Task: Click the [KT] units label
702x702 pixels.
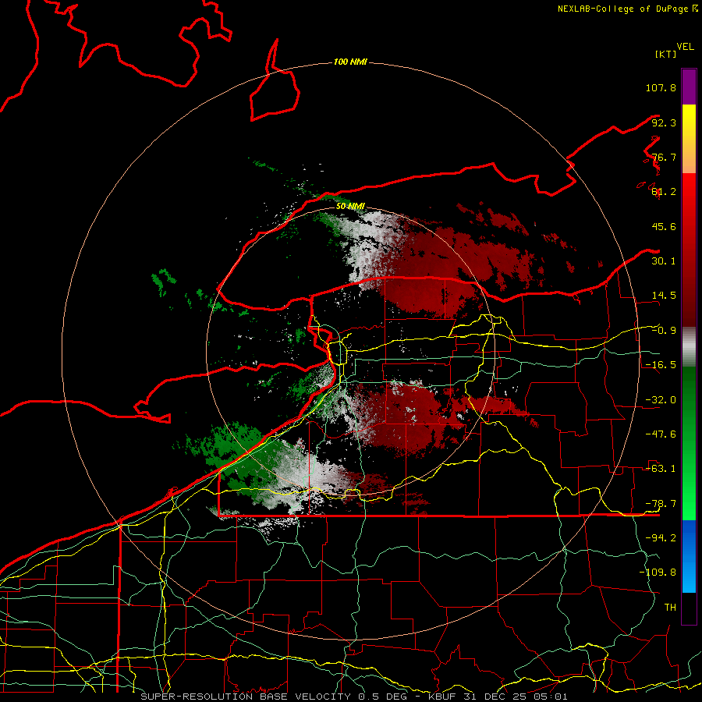Action: click(665, 54)
